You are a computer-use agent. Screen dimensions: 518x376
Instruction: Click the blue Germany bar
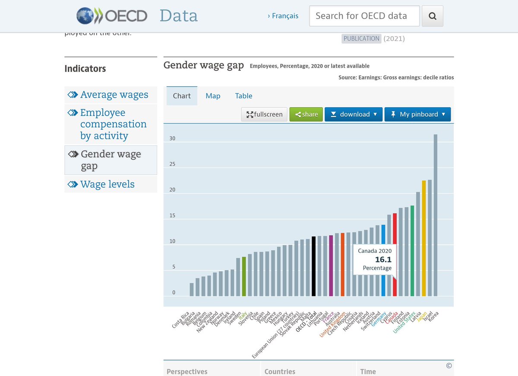[x=383, y=261]
